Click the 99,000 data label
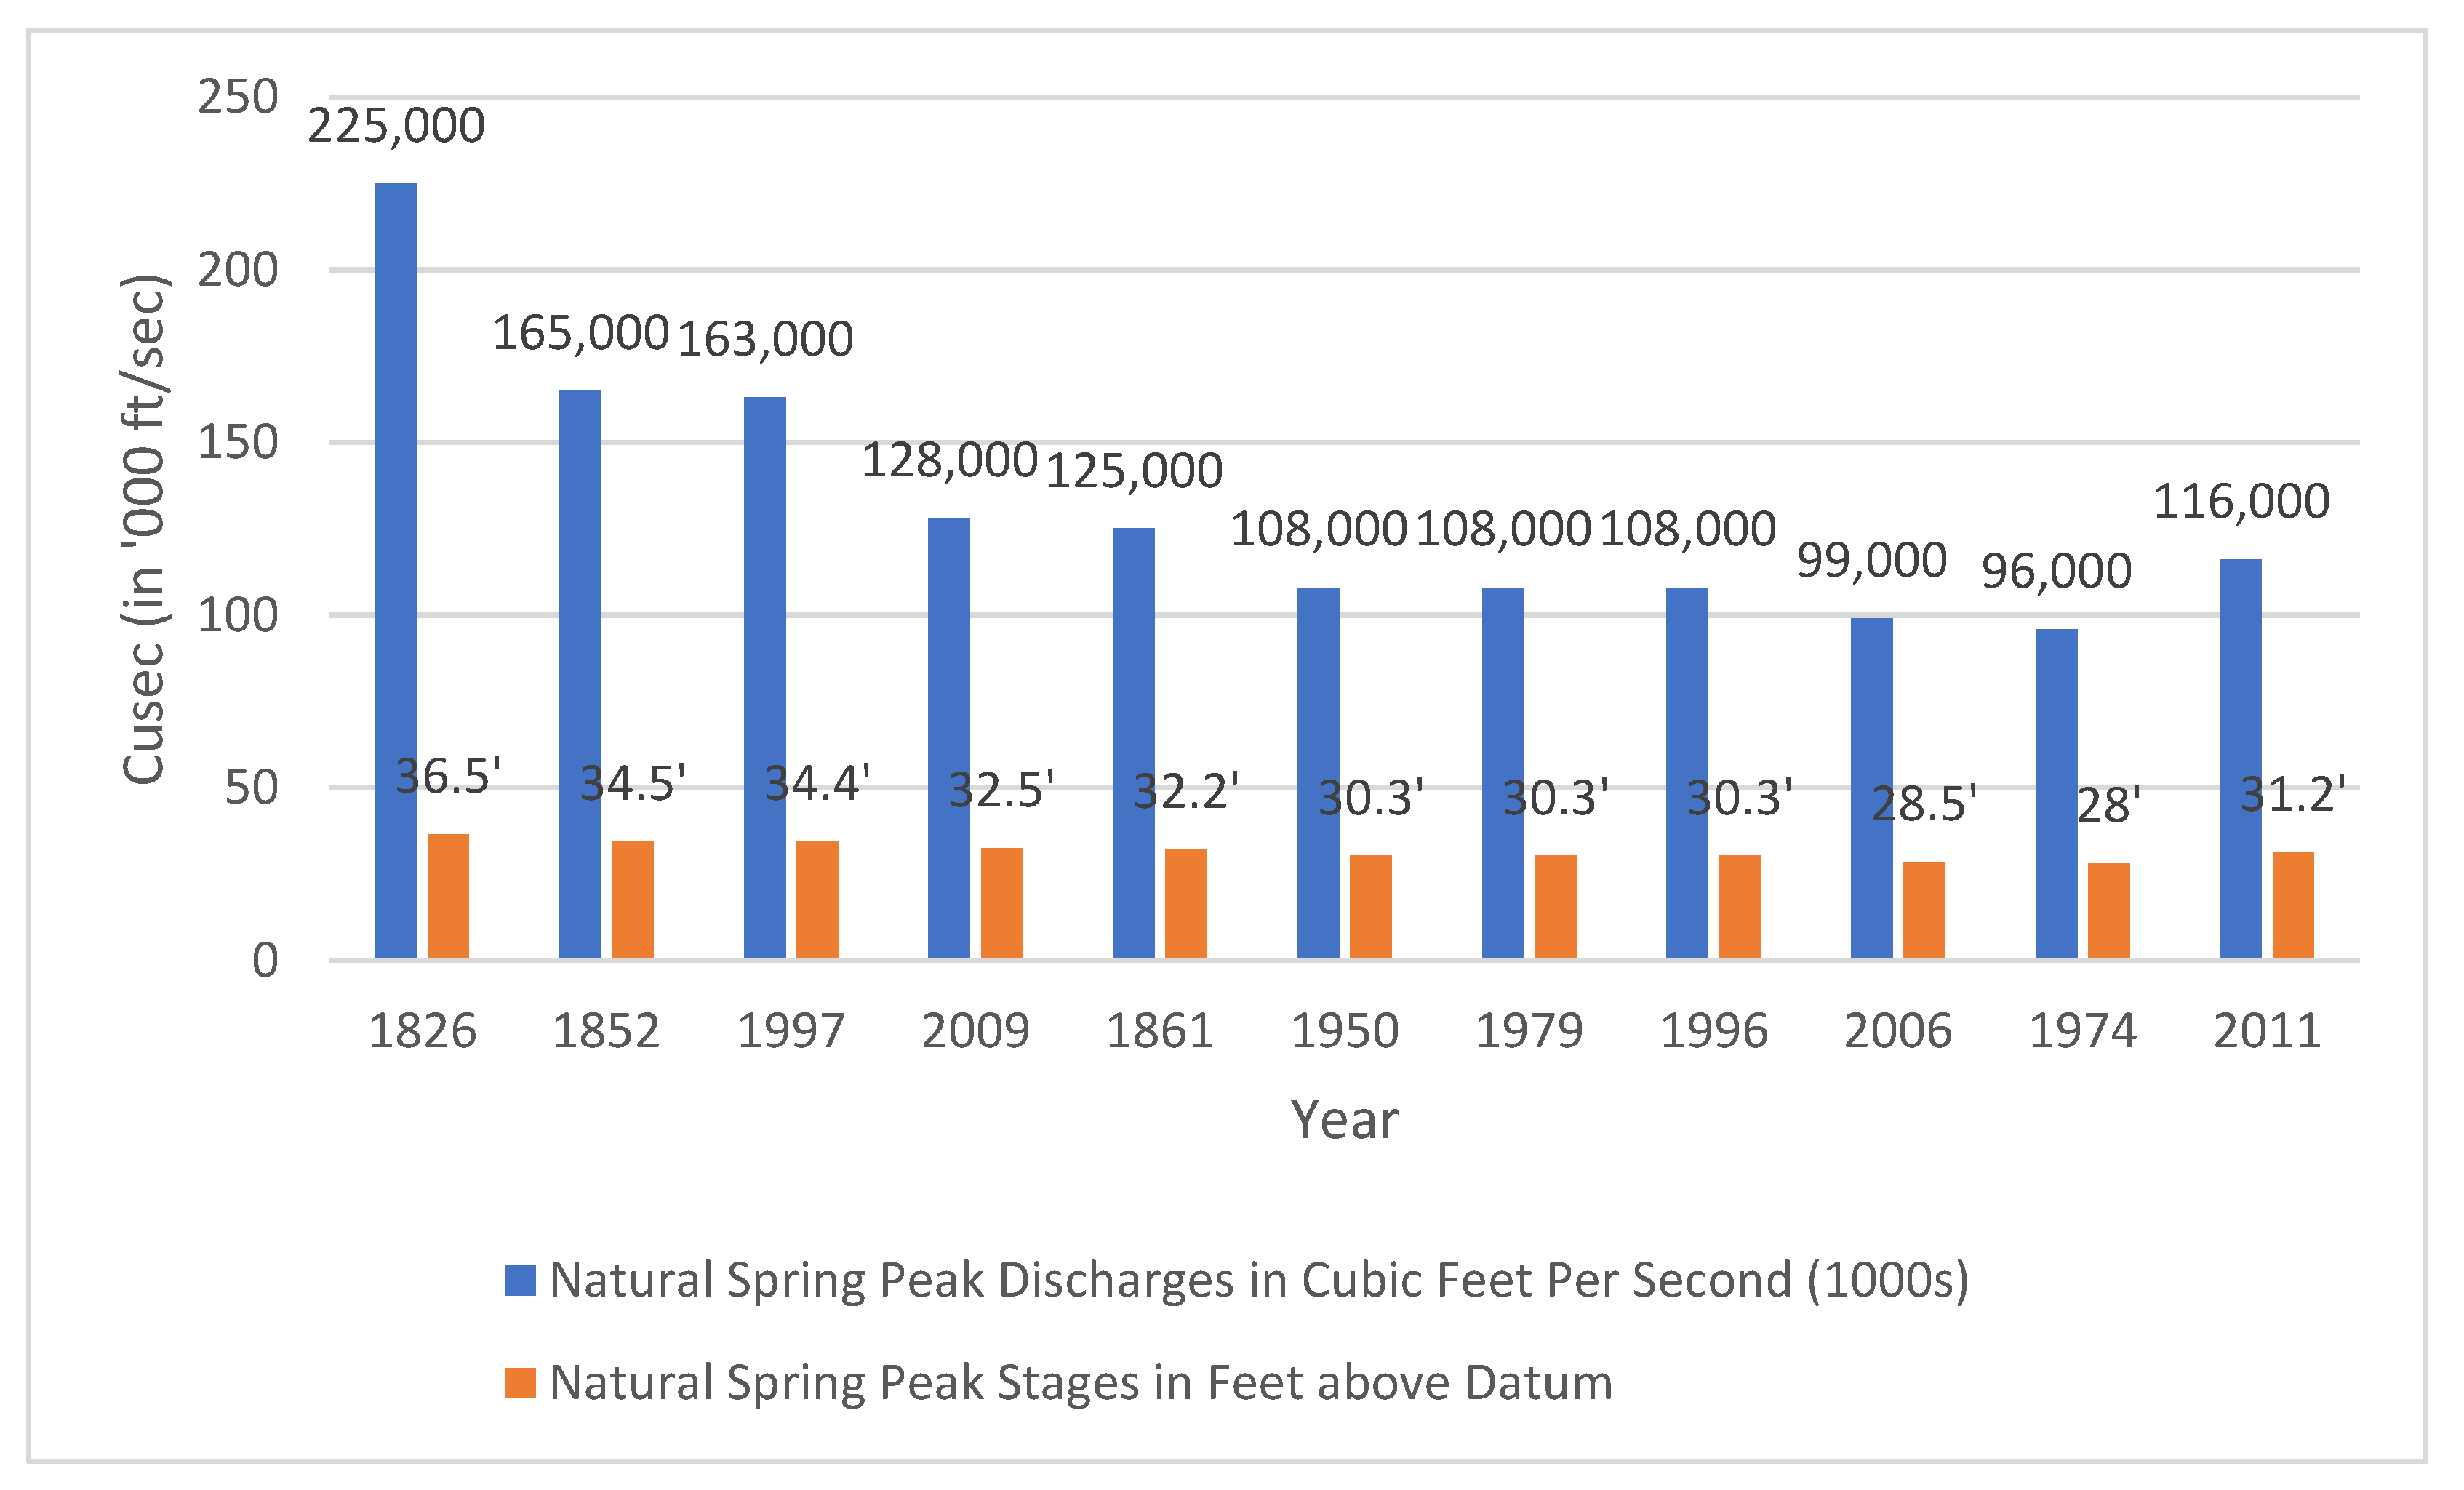This screenshot has width=2464, height=1490. [1872, 561]
